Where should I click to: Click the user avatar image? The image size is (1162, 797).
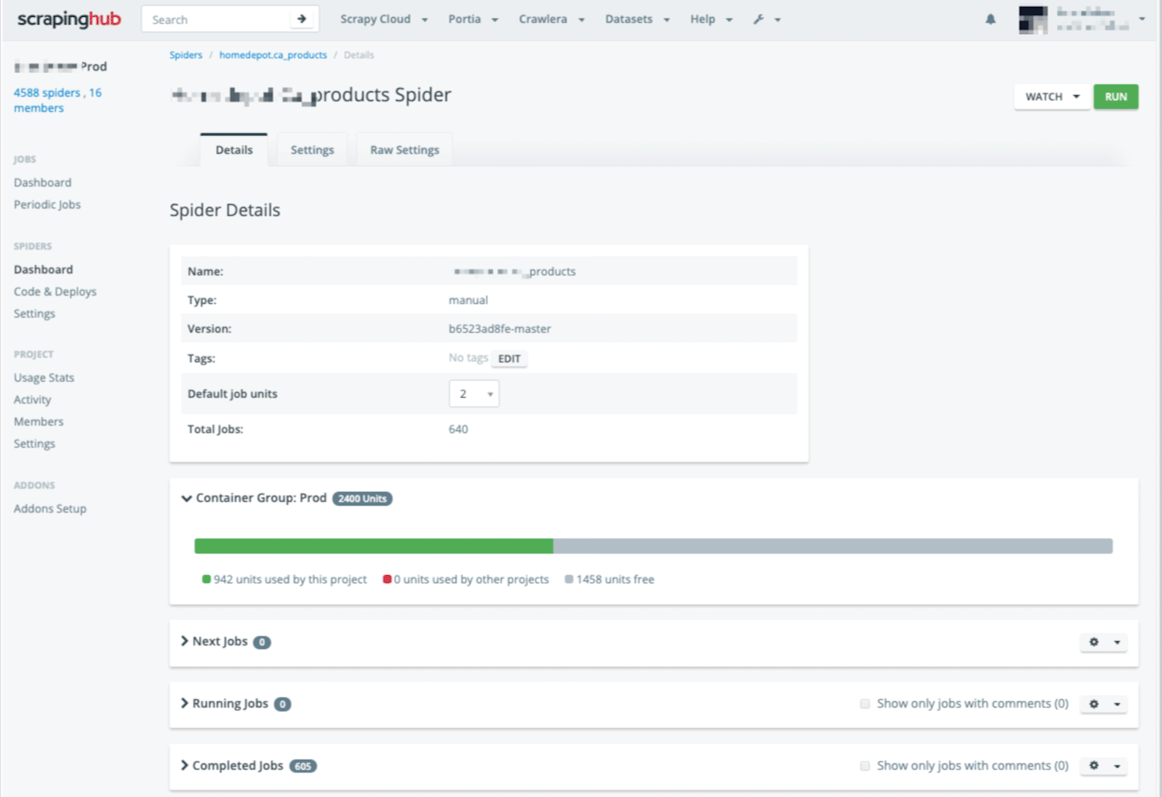click(x=1033, y=20)
